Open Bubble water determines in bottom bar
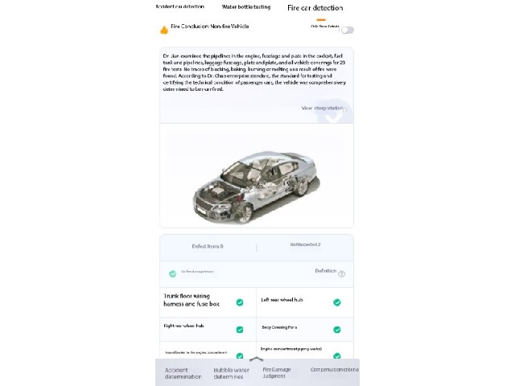515x386 pixels. tap(231, 373)
